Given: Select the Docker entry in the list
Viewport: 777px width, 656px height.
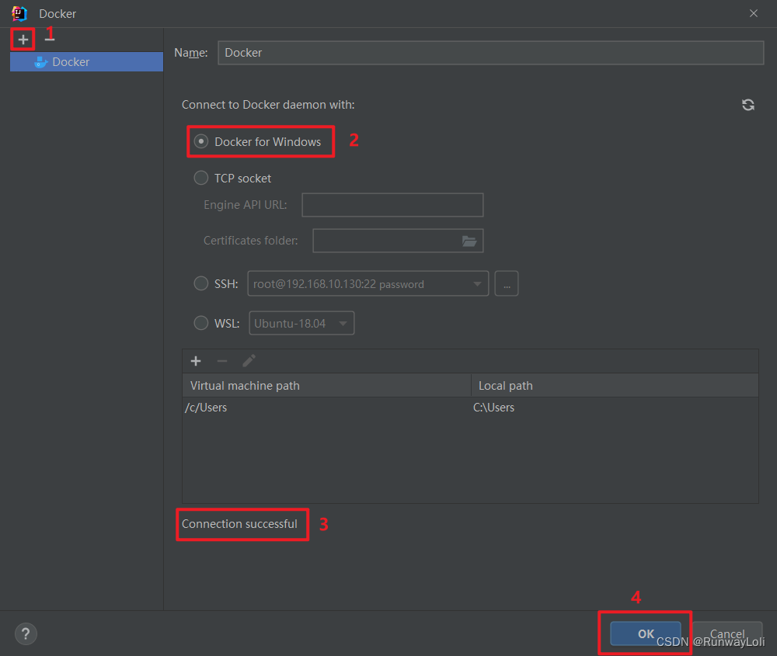Looking at the screenshot, I should (x=86, y=62).
